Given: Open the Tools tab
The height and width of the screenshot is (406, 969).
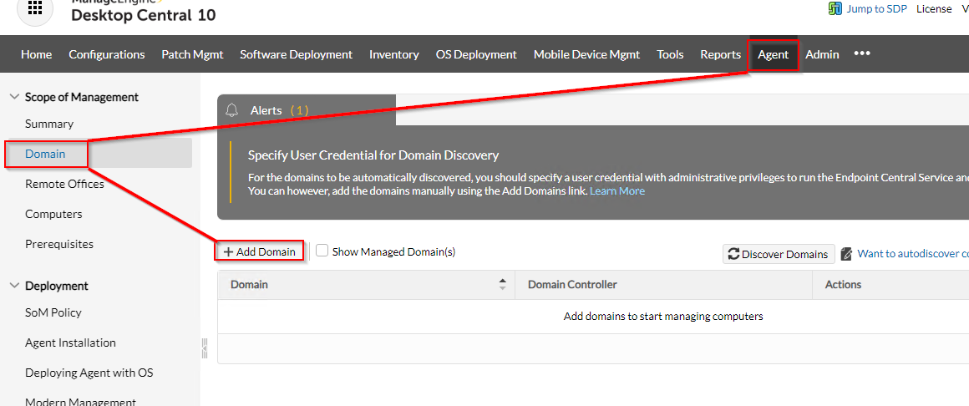Looking at the screenshot, I should point(670,54).
